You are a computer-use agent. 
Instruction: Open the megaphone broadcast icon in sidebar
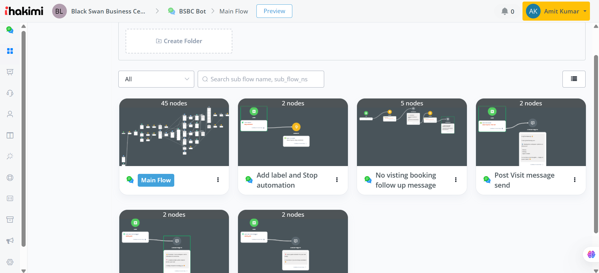(x=10, y=241)
